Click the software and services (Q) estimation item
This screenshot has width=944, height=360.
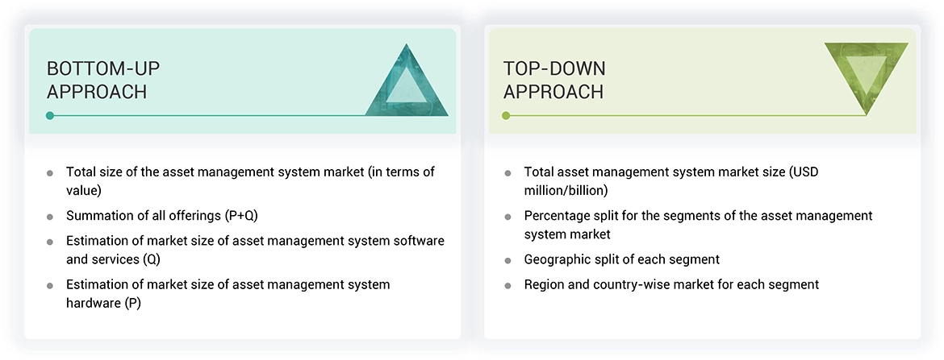255,250
